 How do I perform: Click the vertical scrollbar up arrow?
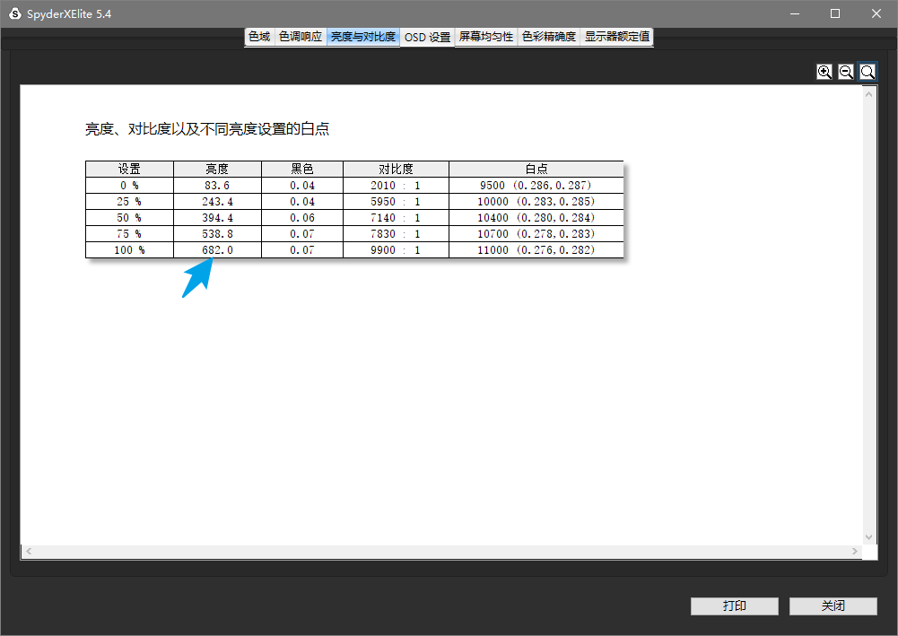click(x=868, y=93)
